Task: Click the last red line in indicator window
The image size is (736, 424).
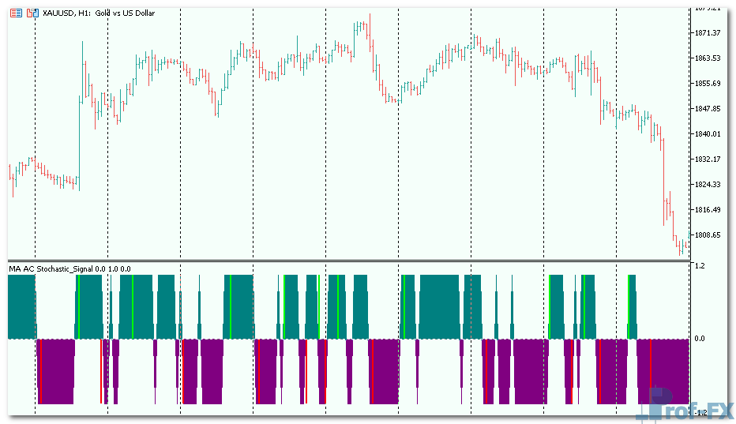Action: [650, 371]
